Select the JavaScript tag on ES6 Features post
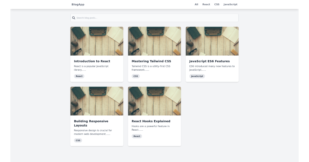The width and height of the screenshot is (309, 162). pyautogui.click(x=197, y=76)
